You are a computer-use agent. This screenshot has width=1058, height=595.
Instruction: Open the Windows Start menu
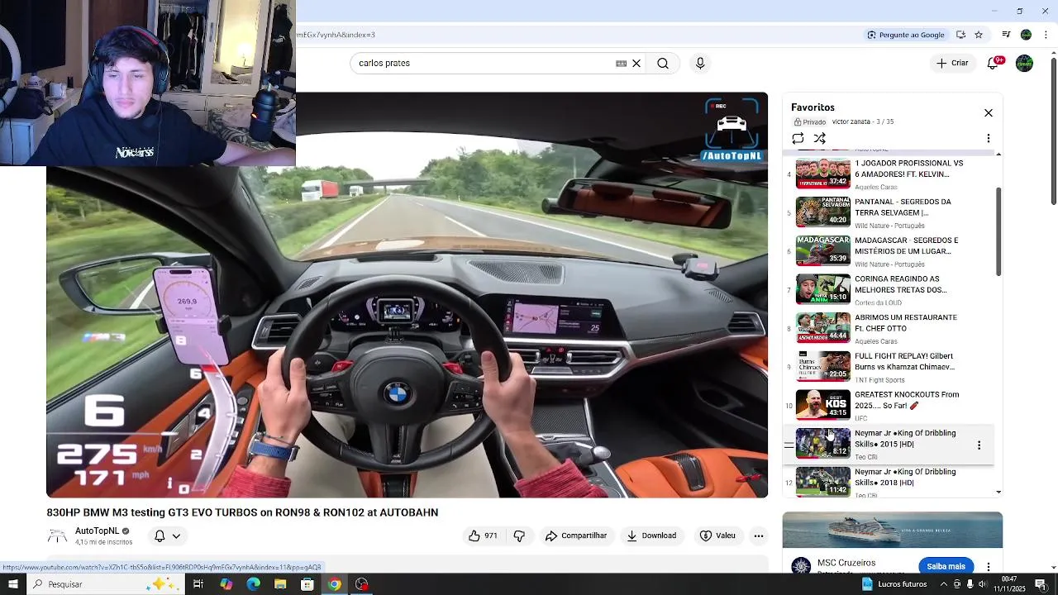[x=13, y=584]
